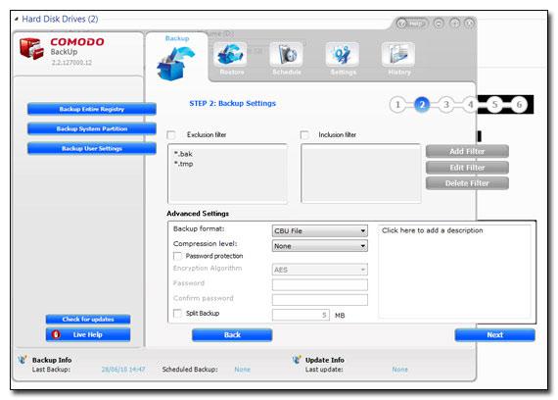Viewport: 558px width, 400px height.
Task: Click the Help button in the title bar
Action: pos(412,24)
